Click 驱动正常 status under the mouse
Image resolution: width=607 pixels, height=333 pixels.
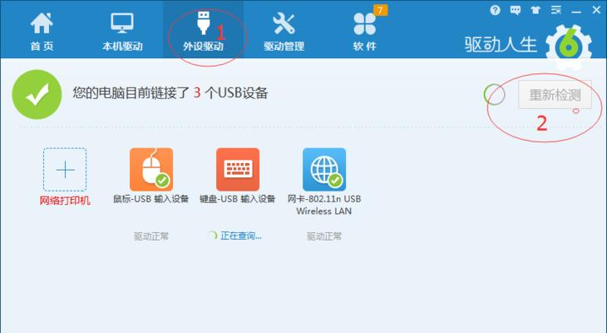pyautogui.click(x=151, y=236)
